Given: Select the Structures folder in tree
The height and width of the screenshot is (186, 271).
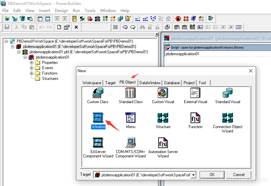Looking at the screenshot, I should 50,79.
